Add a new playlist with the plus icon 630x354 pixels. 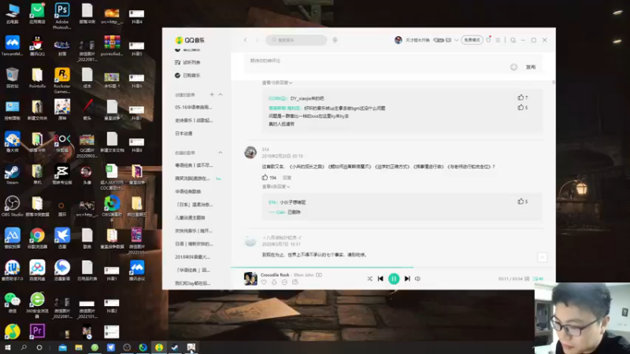click(x=212, y=94)
